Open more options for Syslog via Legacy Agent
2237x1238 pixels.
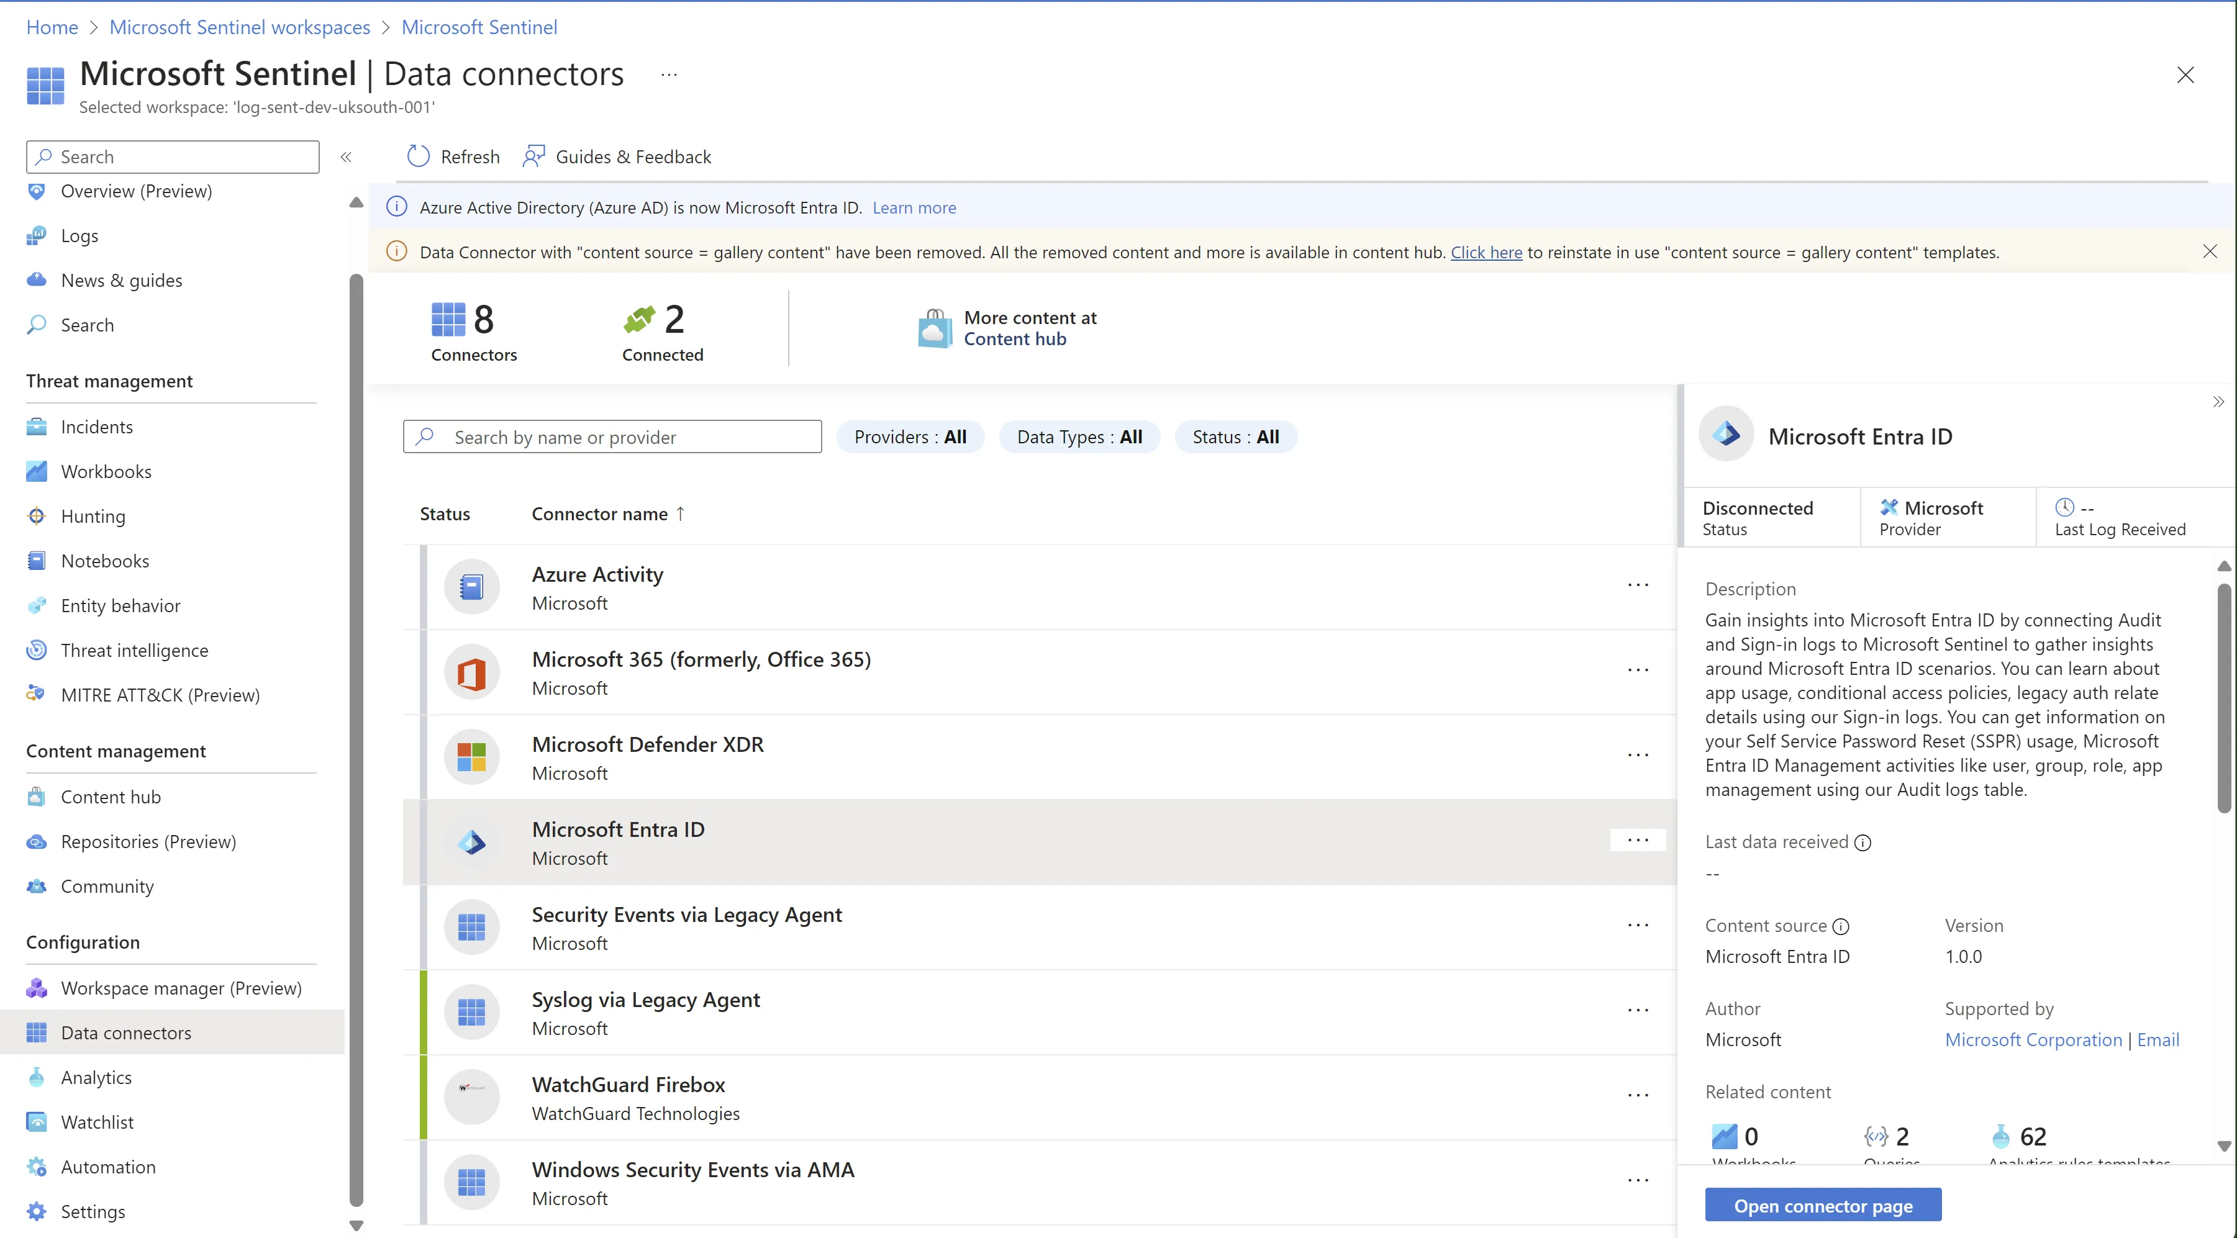tap(1638, 1011)
